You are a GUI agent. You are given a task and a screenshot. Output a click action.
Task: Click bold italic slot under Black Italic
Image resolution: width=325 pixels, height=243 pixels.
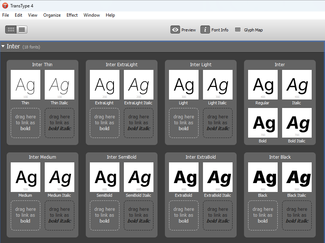click(297, 215)
